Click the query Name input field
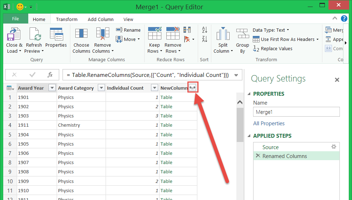 pyautogui.click(x=296, y=112)
